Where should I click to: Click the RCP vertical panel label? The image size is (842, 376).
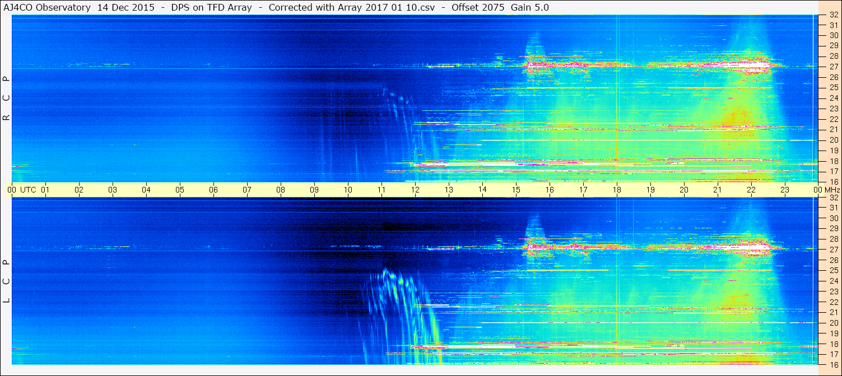click(x=7, y=98)
